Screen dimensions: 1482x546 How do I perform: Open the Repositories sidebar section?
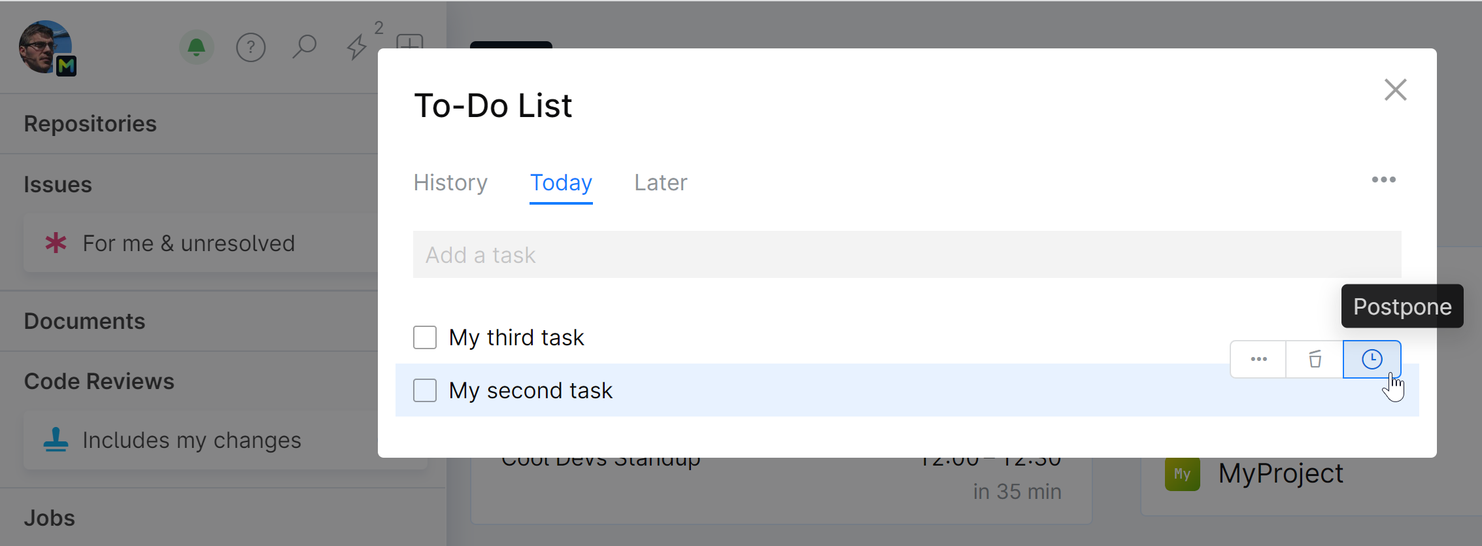[90, 124]
